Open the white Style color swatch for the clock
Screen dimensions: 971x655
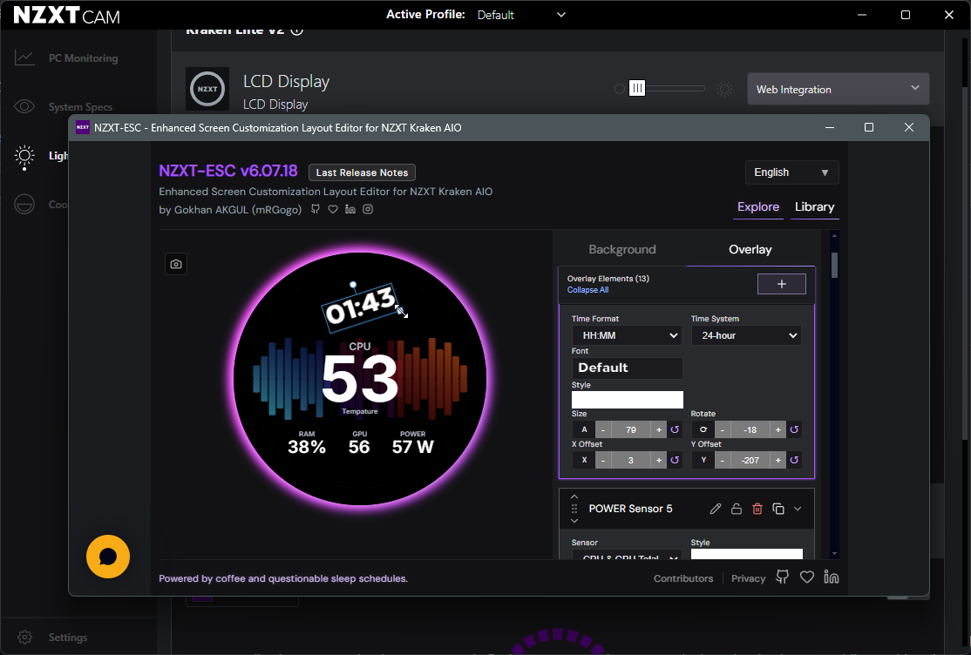pos(628,399)
